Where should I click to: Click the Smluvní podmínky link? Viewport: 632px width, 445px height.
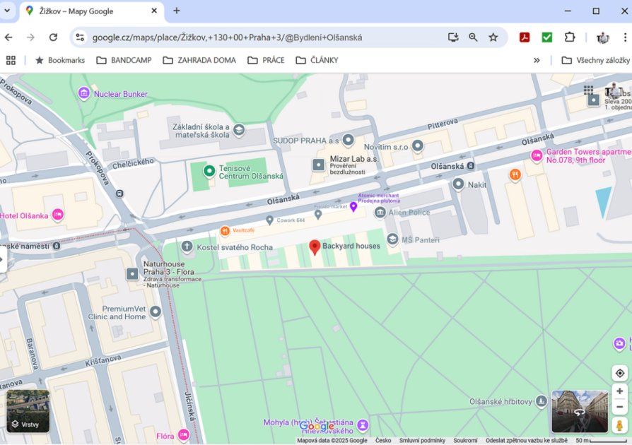[422, 441]
